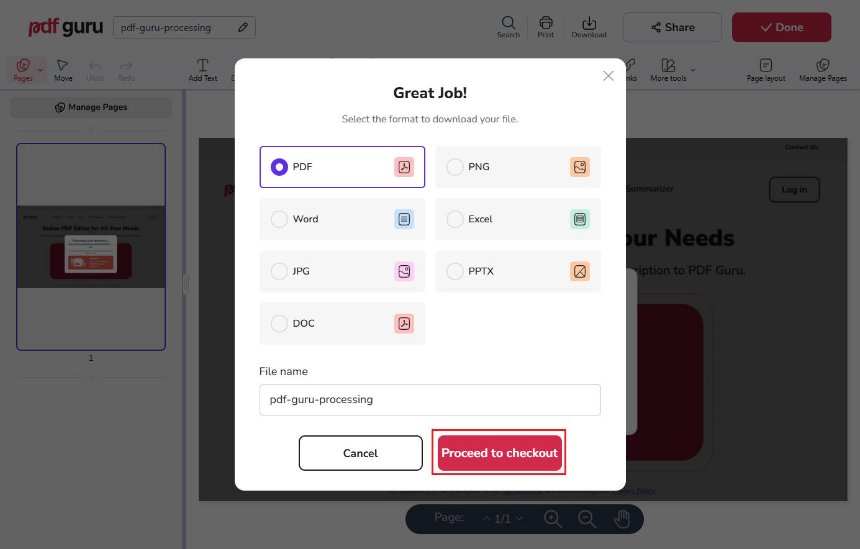The height and width of the screenshot is (549, 860).
Task: Share the document
Action: click(x=672, y=27)
